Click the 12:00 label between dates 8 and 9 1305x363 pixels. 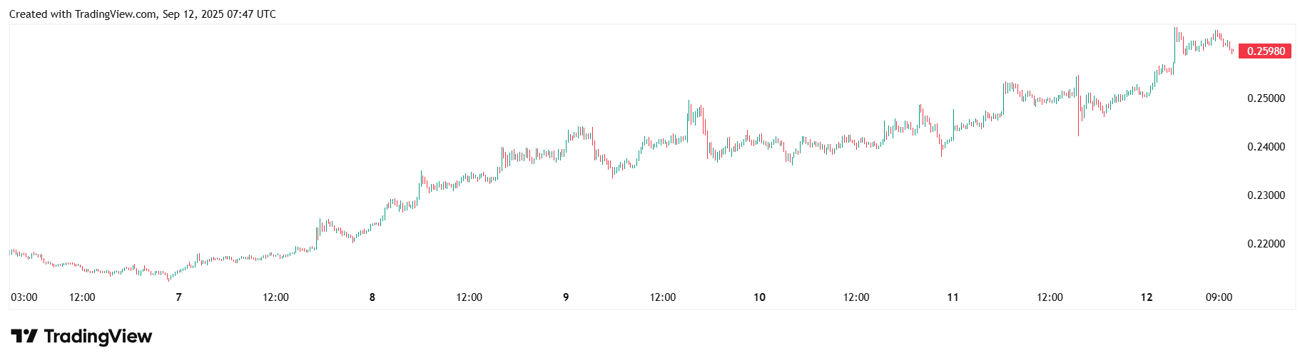point(469,297)
